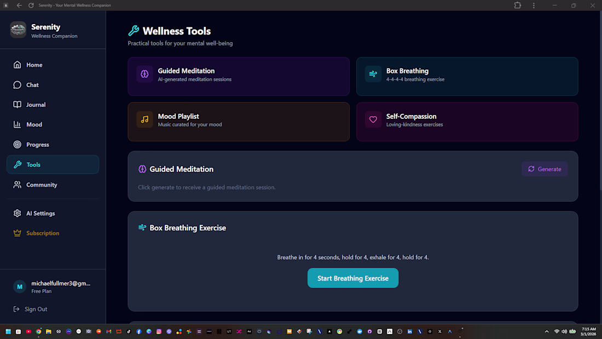Screen dimensions: 602x339
Task: Open Gmail from the taskbar
Action: coord(109,331)
